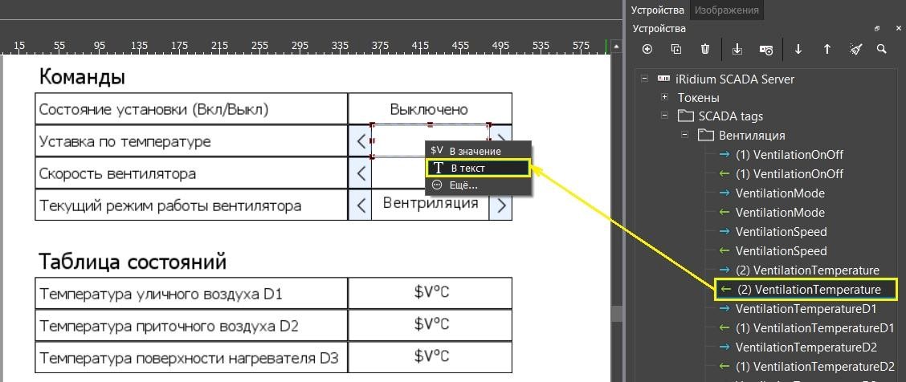This screenshot has width=906, height=382.
Task: Click the add device plus icon
Action: pos(647,49)
